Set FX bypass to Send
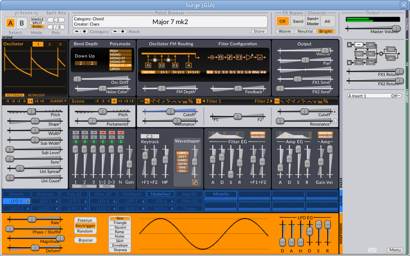This screenshot has width=410, height=256. pos(298,21)
